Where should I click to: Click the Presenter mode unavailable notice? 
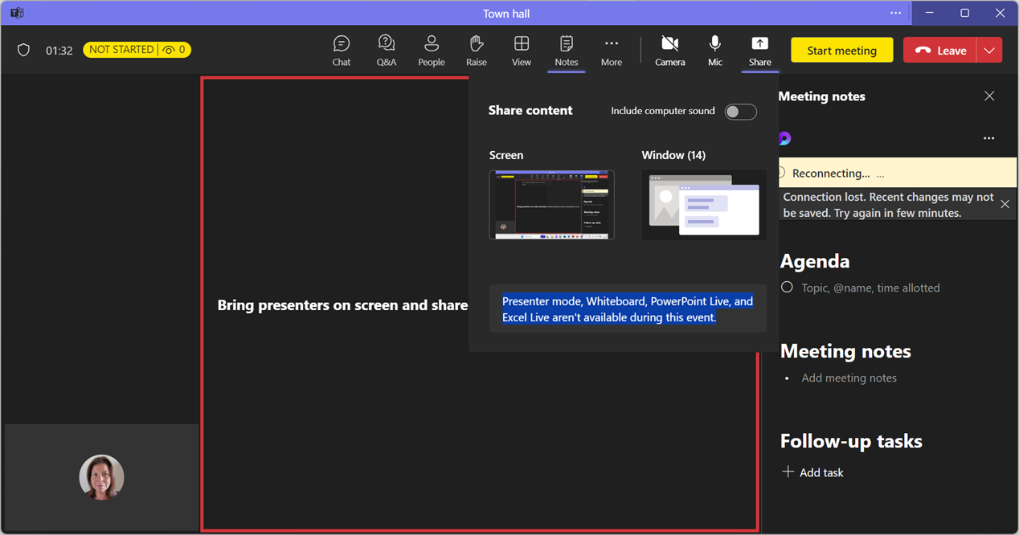[x=628, y=309]
